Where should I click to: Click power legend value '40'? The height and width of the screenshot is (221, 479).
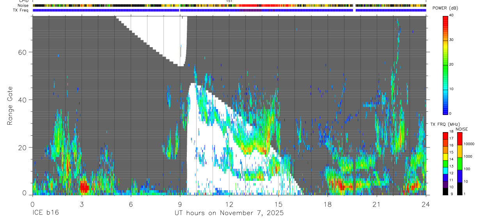point(451,16)
